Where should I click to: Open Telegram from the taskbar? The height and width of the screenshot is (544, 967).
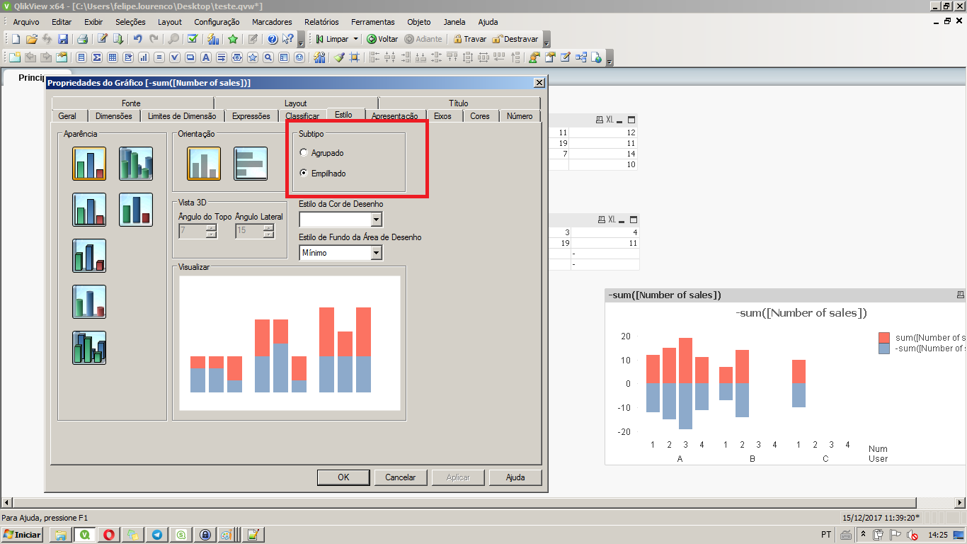156,535
